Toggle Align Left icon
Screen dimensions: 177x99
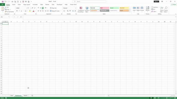pyautogui.click(x=38, y=11)
